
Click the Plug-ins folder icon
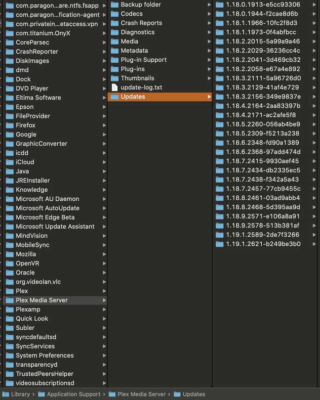[114, 69]
